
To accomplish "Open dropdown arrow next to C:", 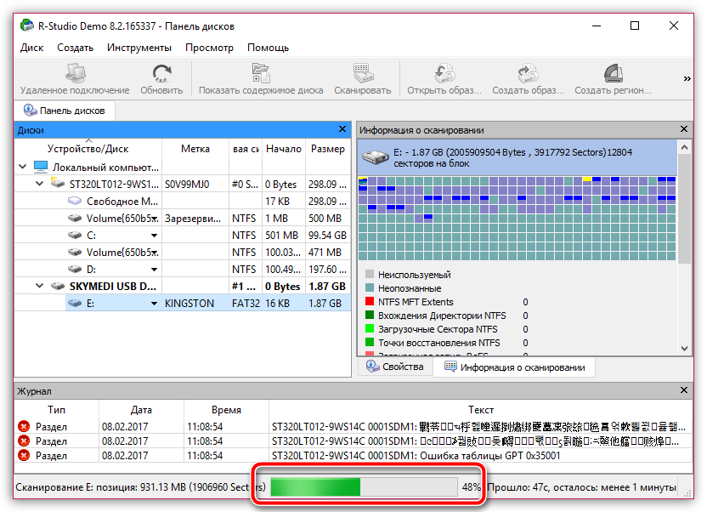I will click(x=154, y=236).
